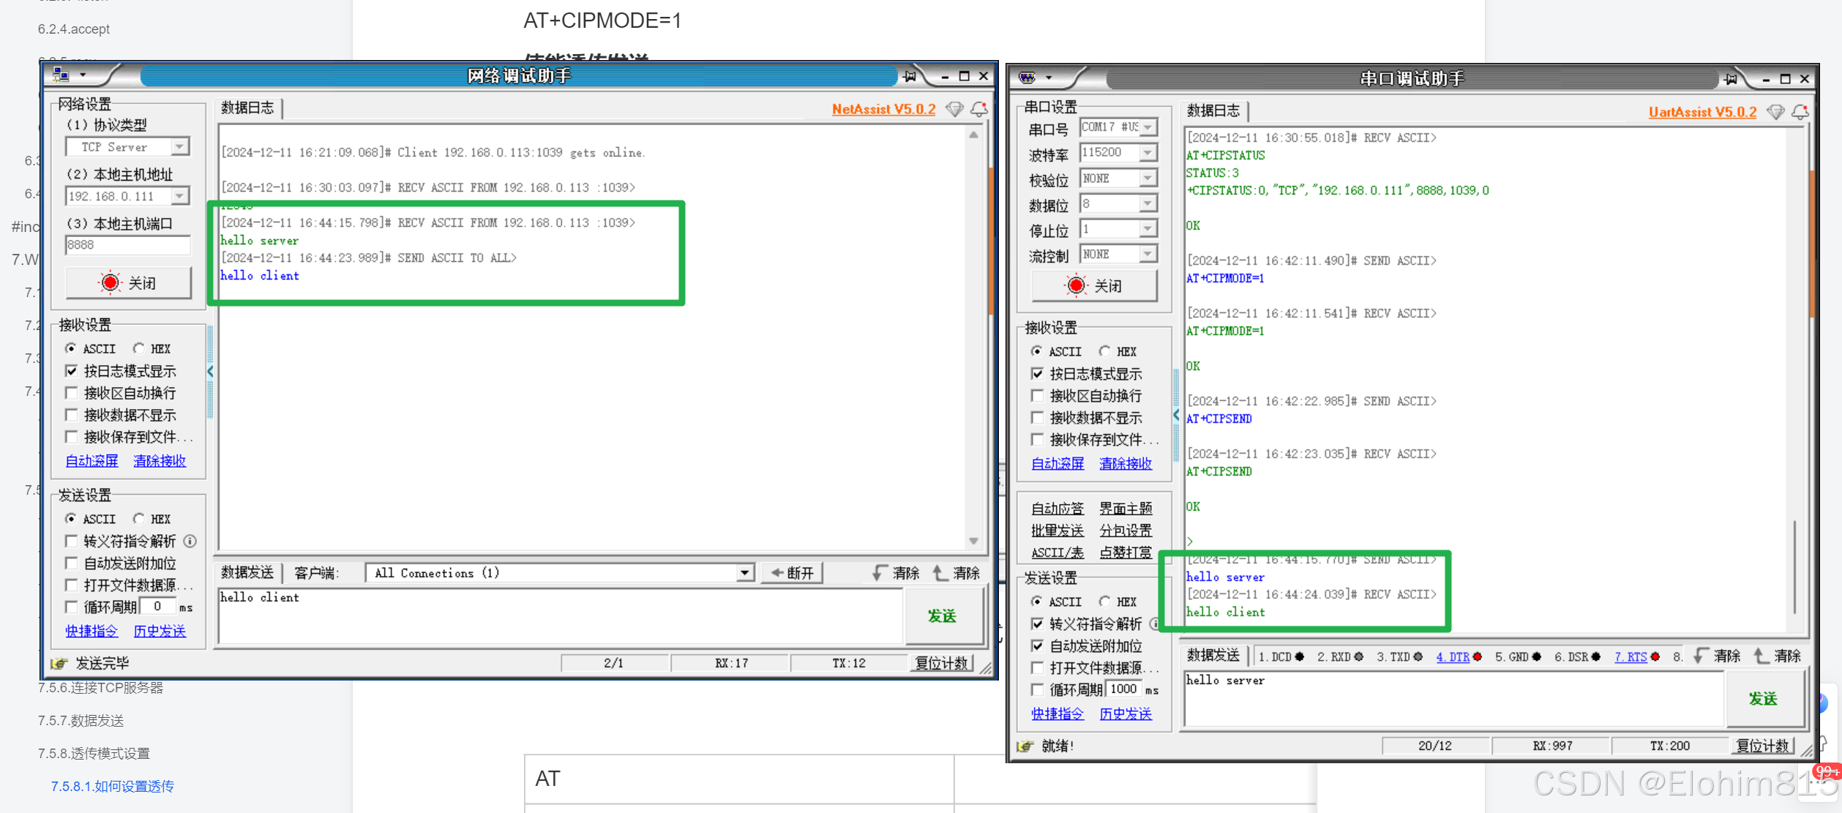Open the All Connections client dropdown
Screen dimensions: 1842x813
(745, 573)
